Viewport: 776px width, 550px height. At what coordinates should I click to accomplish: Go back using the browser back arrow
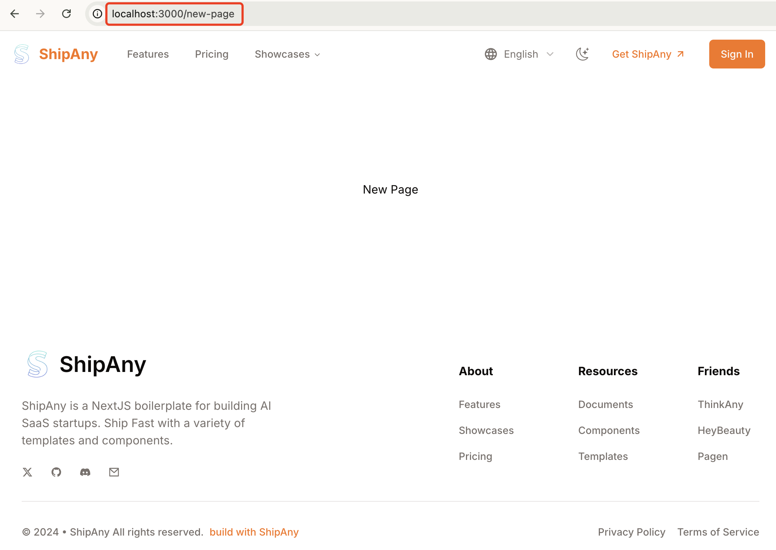(14, 14)
